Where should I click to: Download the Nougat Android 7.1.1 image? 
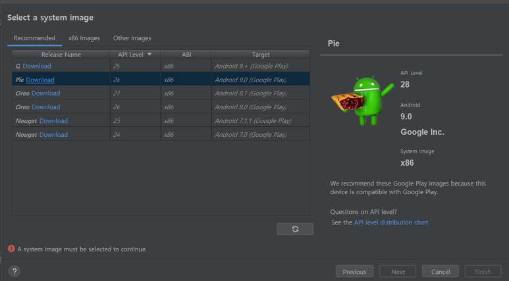pos(53,120)
